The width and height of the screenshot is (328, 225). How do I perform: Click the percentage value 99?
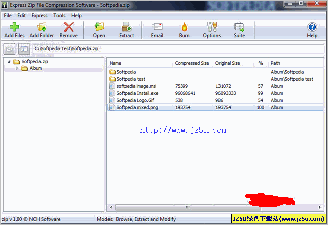point(260,93)
